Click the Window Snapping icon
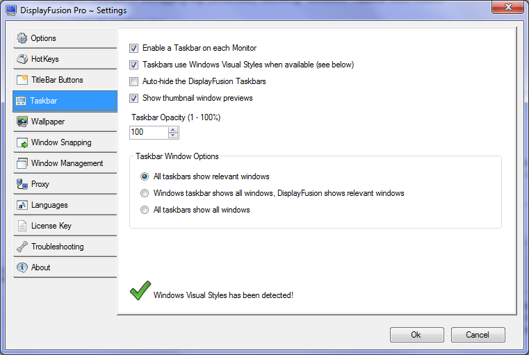Viewport: 529px width, 355px height. pos(22,142)
